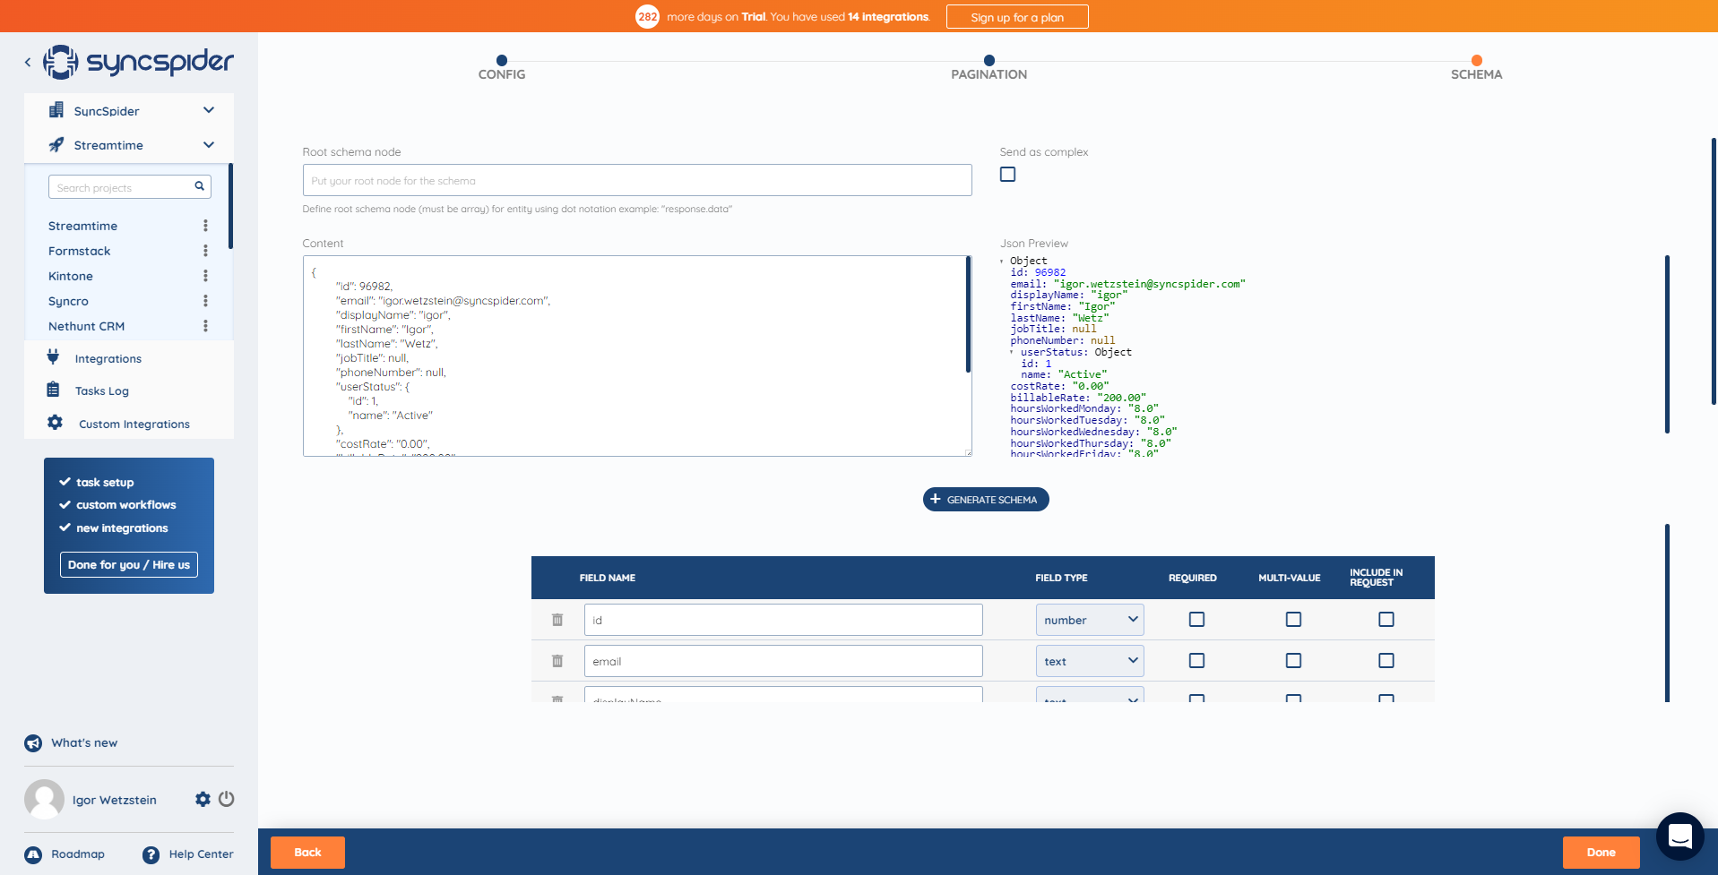Expand the SuncSpider dropdown chevron
Viewport: 1718px width, 875px height.
point(209,110)
